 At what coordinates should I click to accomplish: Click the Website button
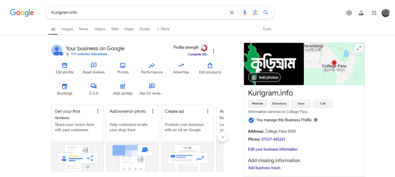point(257,104)
